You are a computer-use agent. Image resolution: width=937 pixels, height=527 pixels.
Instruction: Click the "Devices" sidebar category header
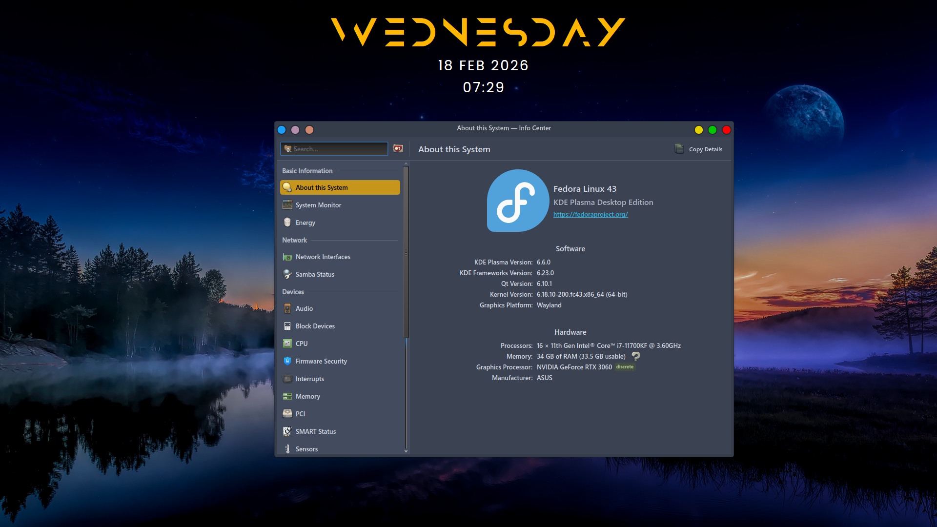point(293,292)
